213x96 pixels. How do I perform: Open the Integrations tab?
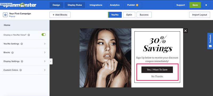pyautogui.click(x=96, y=5)
